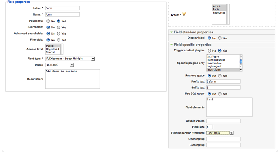280x154 pixels.
Task: Set Published to Yes
Action: (x=58, y=21)
